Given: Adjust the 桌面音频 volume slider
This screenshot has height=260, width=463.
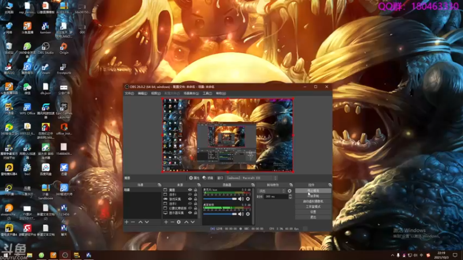Looking at the screenshot, I should [221, 214].
